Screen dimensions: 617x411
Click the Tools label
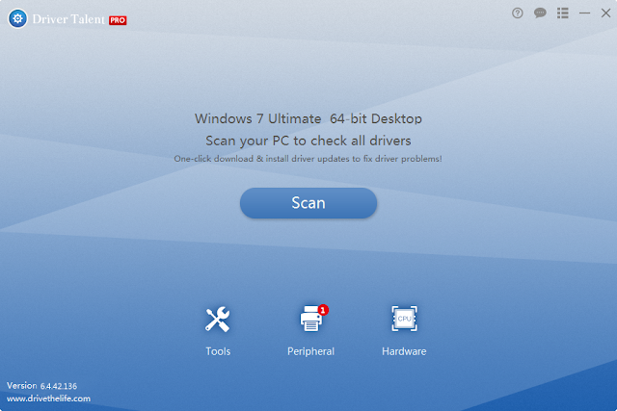(218, 351)
